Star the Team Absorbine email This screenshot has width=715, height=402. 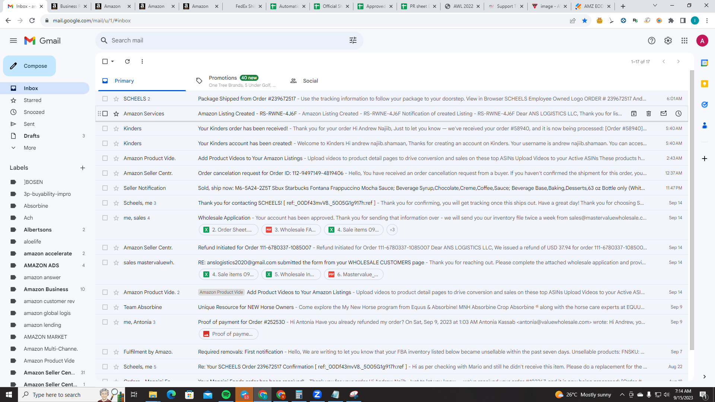pos(116,307)
